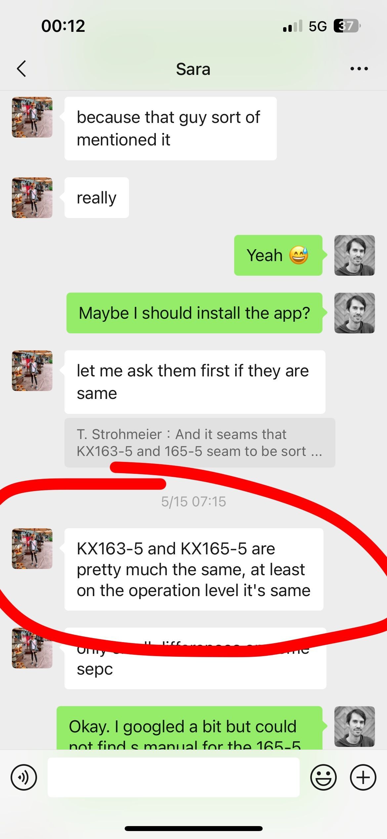Image resolution: width=387 pixels, height=839 pixels.
Task: Select the 'Maybe I should install the app?' bubble
Action: coord(194,313)
